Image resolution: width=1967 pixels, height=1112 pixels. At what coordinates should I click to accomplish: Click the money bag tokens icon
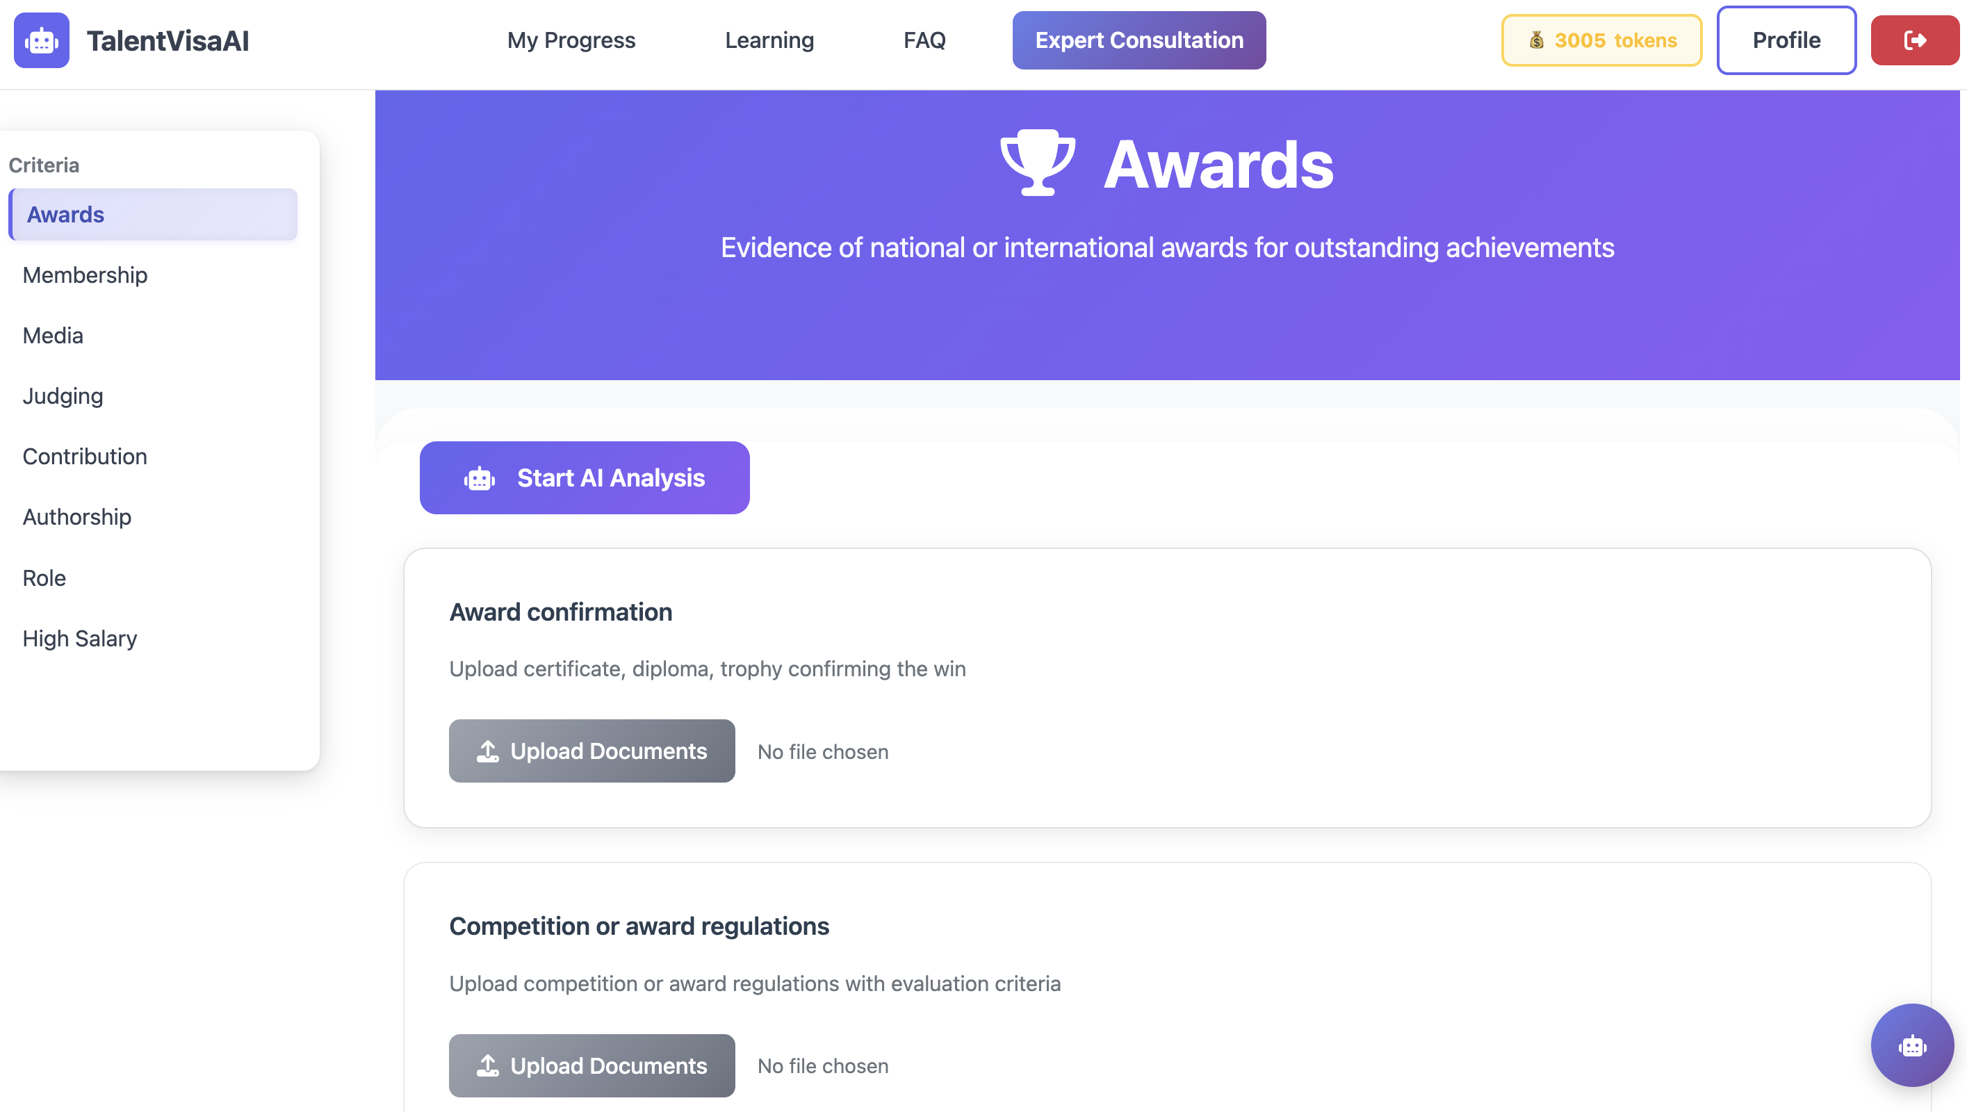tap(1536, 40)
